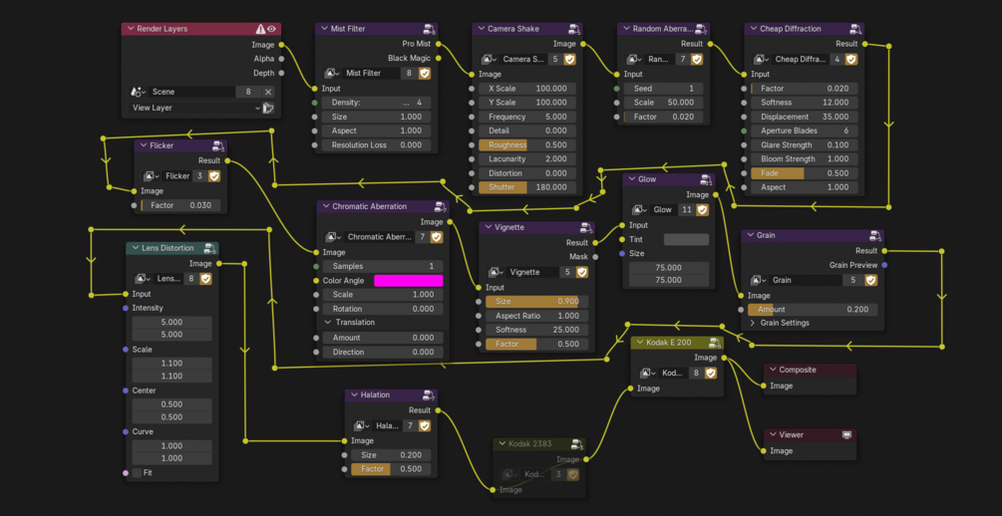Adjust the Fade slider in Cheap Diffraction

[804, 173]
